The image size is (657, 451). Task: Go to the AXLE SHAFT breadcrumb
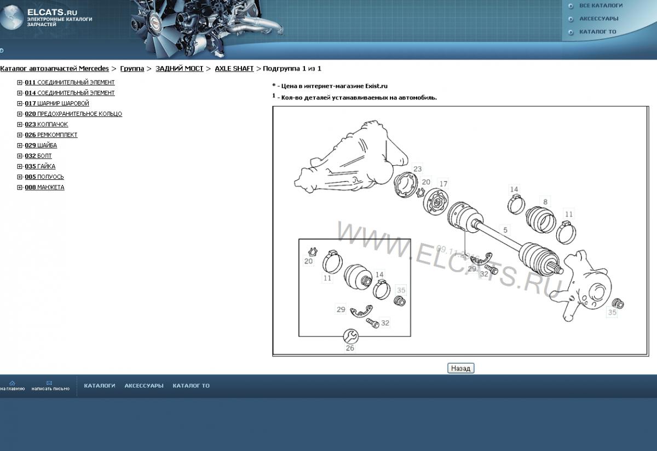[x=234, y=68]
